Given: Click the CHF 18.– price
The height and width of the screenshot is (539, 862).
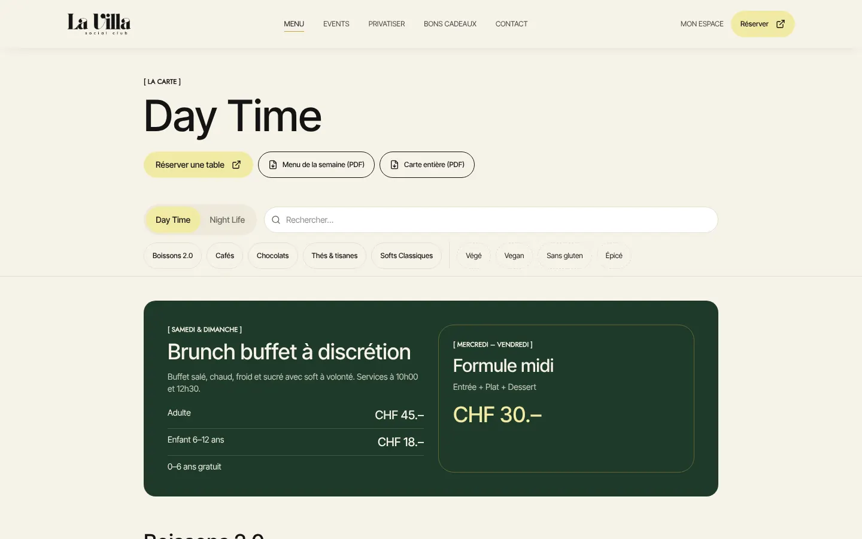Looking at the screenshot, I should (x=400, y=442).
